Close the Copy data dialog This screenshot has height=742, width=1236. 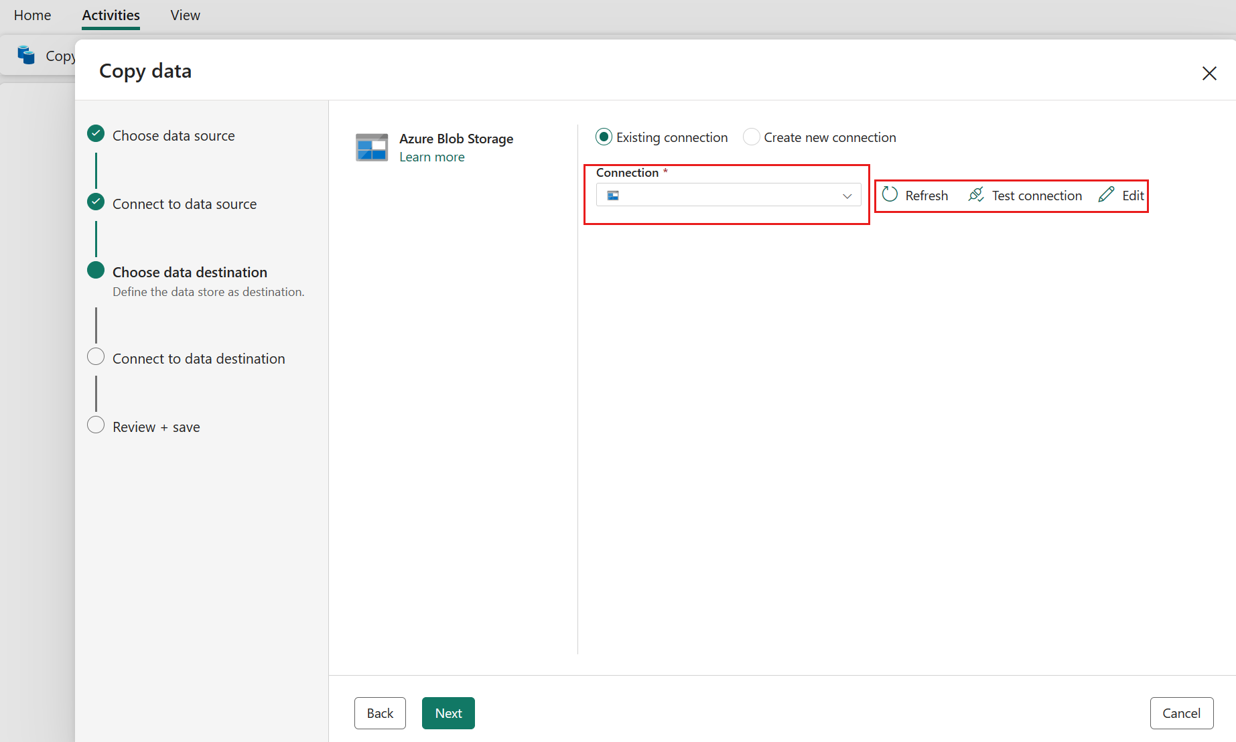tap(1209, 73)
